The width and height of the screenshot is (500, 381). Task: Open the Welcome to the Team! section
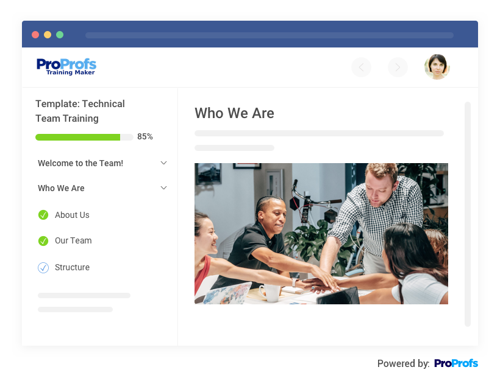(80, 163)
